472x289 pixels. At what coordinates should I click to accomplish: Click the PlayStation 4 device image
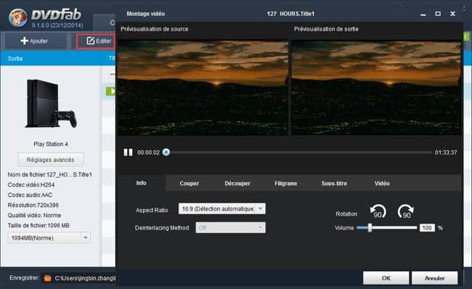click(51, 104)
